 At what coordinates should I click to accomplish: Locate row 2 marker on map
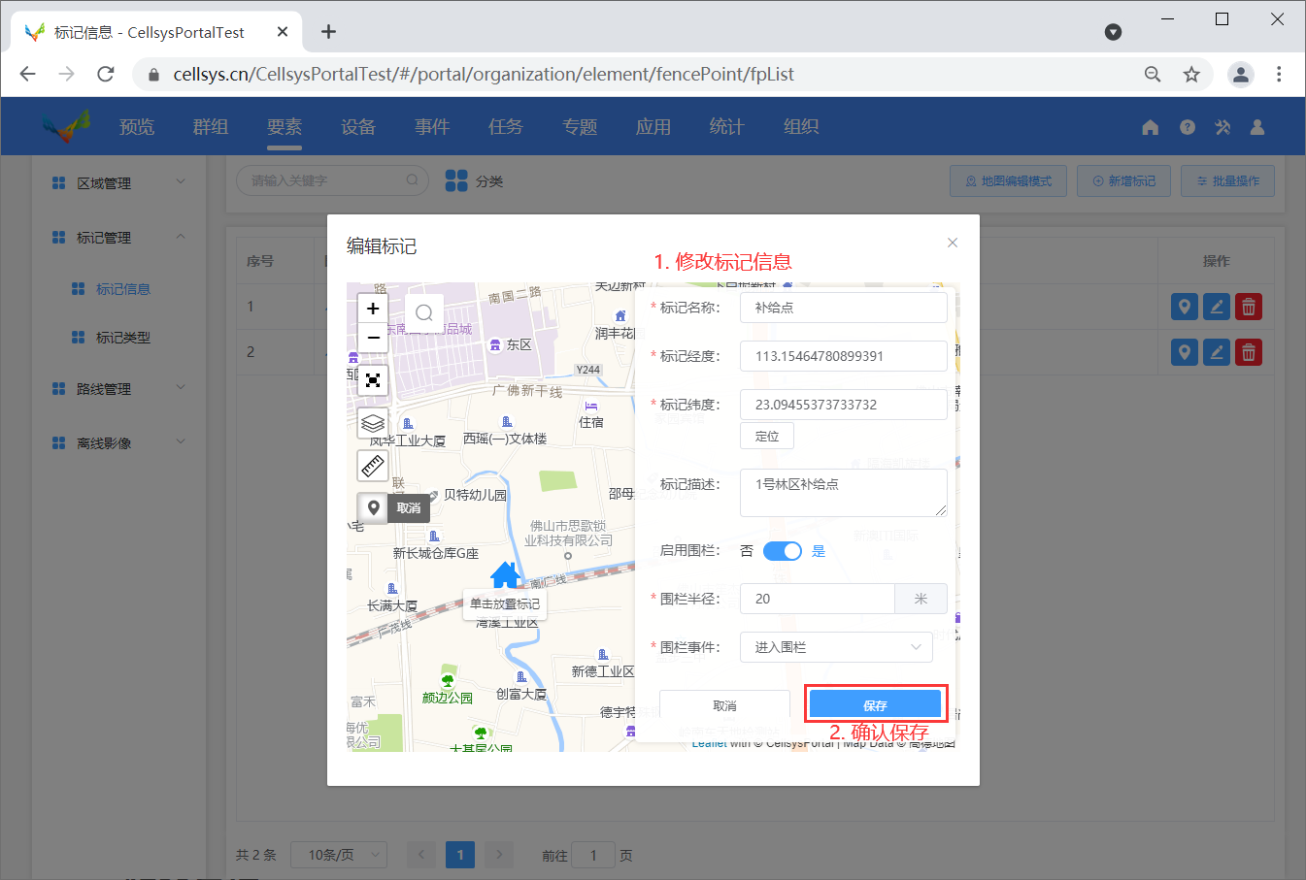tap(1185, 351)
